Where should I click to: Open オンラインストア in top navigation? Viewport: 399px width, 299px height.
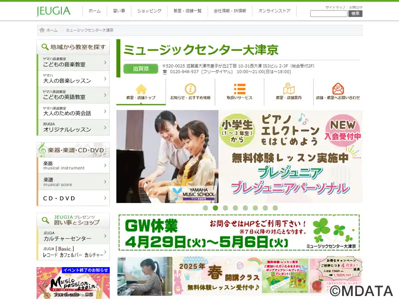(x=274, y=11)
